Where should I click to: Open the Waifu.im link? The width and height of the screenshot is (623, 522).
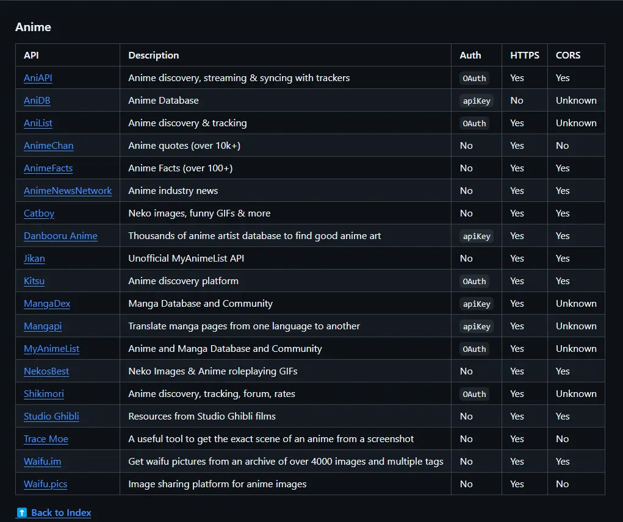[43, 462]
